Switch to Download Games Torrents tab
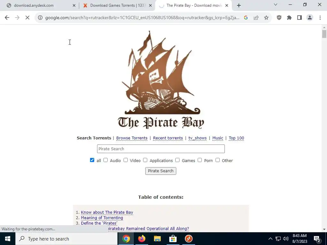Image resolution: width=327 pixels, height=245 pixels. pyautogui.click(x=117, y=5)
